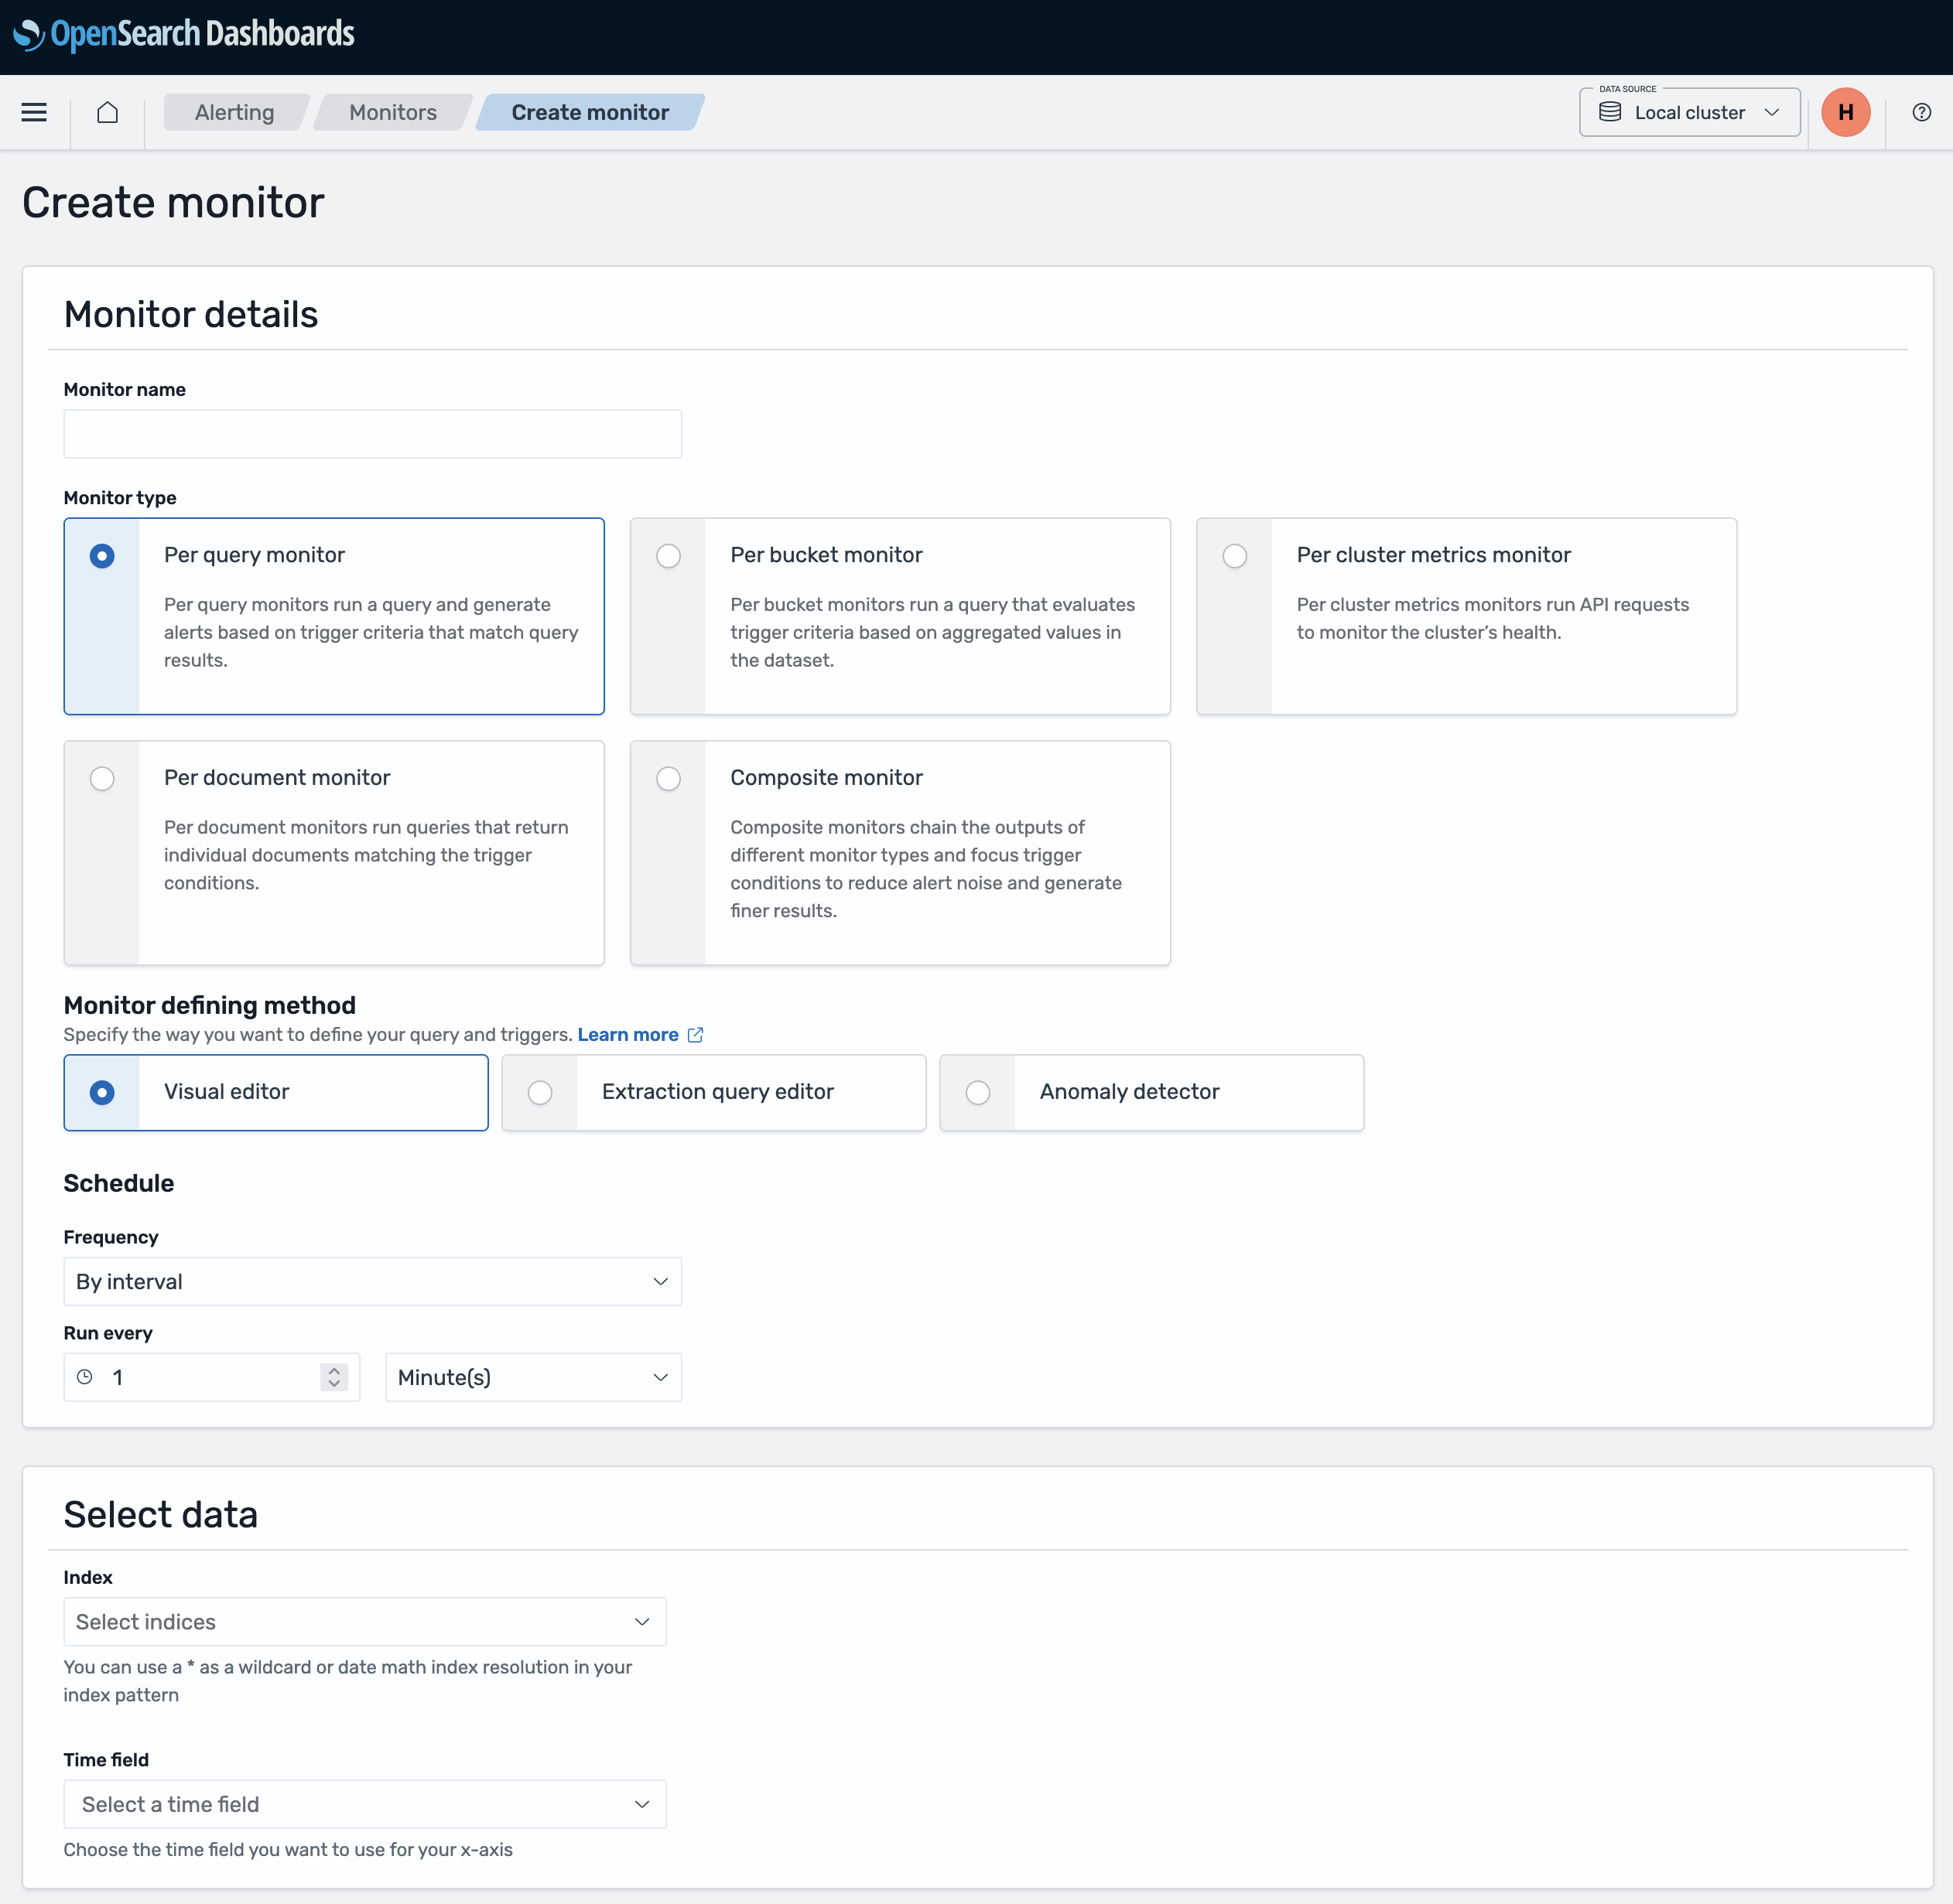The width and height of the screenshot is (1953, 1904).
Task: Open the Select indices dropdown
Action: tap(364, 1621)
